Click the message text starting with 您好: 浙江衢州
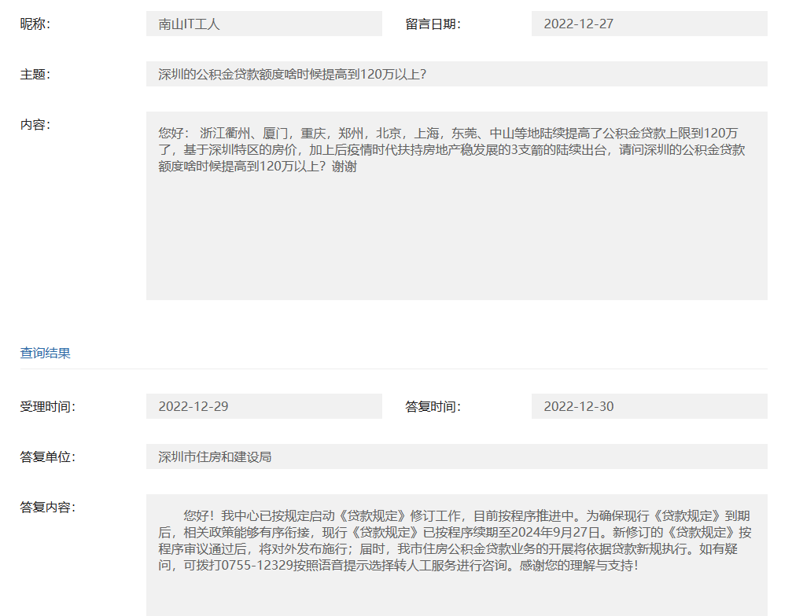 click(451, 149)
